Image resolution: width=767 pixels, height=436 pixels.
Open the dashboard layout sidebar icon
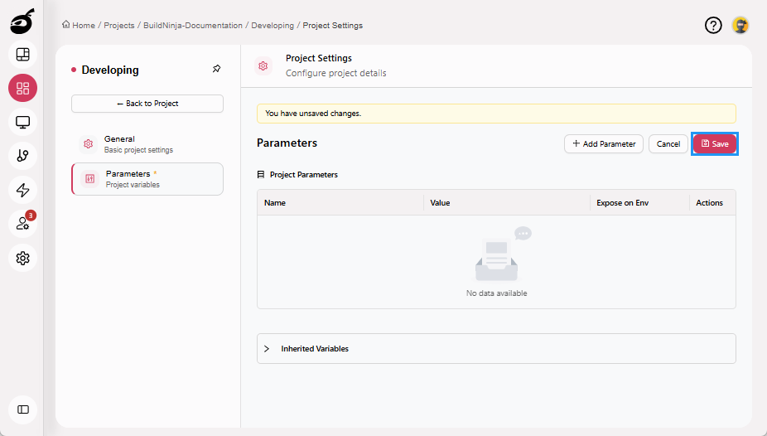(x=22, y=55)
